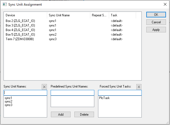This screenshot has width=170, height=125.
Task: Apply the sync unit assignment
Action: tap(156, 30)
